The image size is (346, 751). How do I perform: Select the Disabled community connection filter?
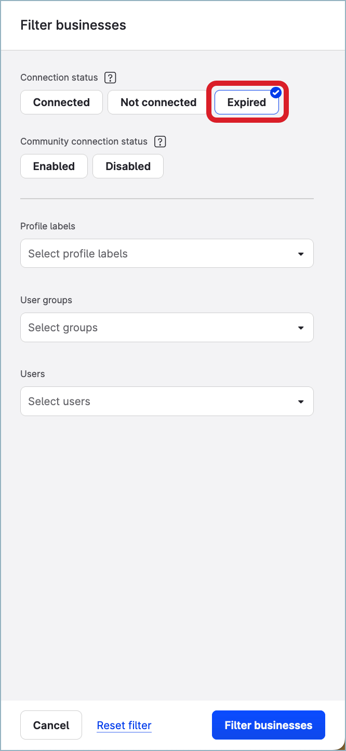128,166
